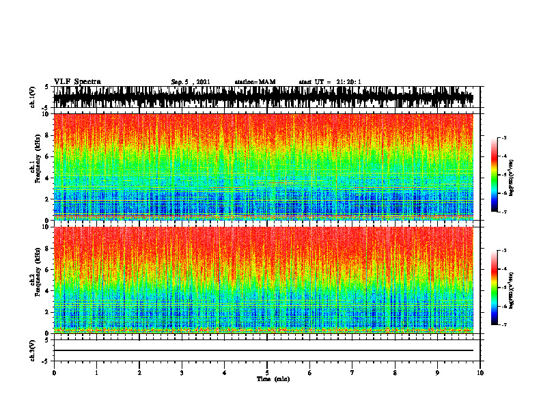Click the "Time (min)" axis label
The width and height of the screenshot is (541, 418).
tap(273, 379)
